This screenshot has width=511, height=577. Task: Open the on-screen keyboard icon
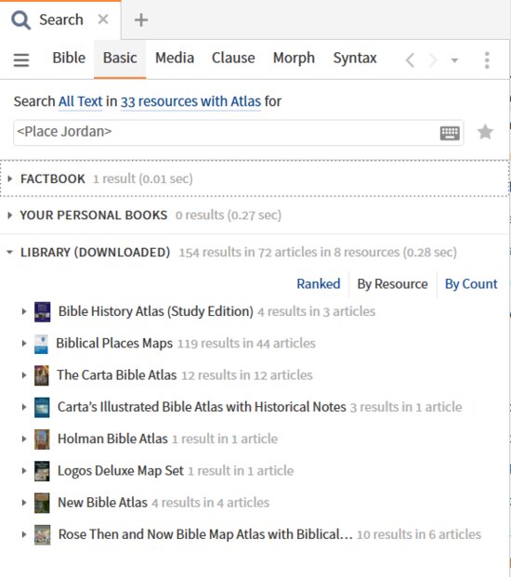point(450,133)
